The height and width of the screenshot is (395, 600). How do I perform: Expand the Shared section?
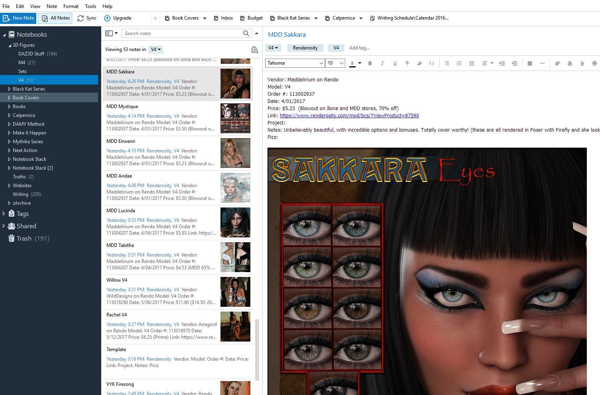(4, 226)
